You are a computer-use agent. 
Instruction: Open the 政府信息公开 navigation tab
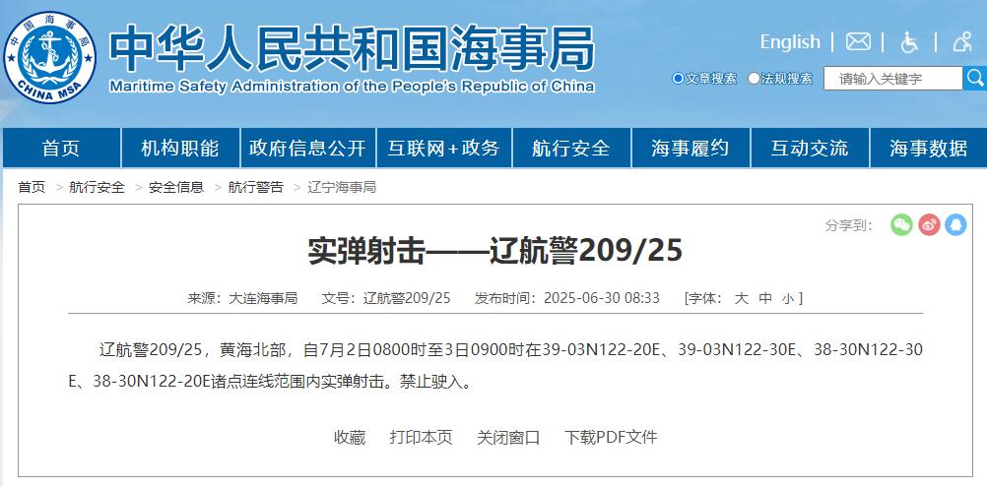tap(307, 148)
